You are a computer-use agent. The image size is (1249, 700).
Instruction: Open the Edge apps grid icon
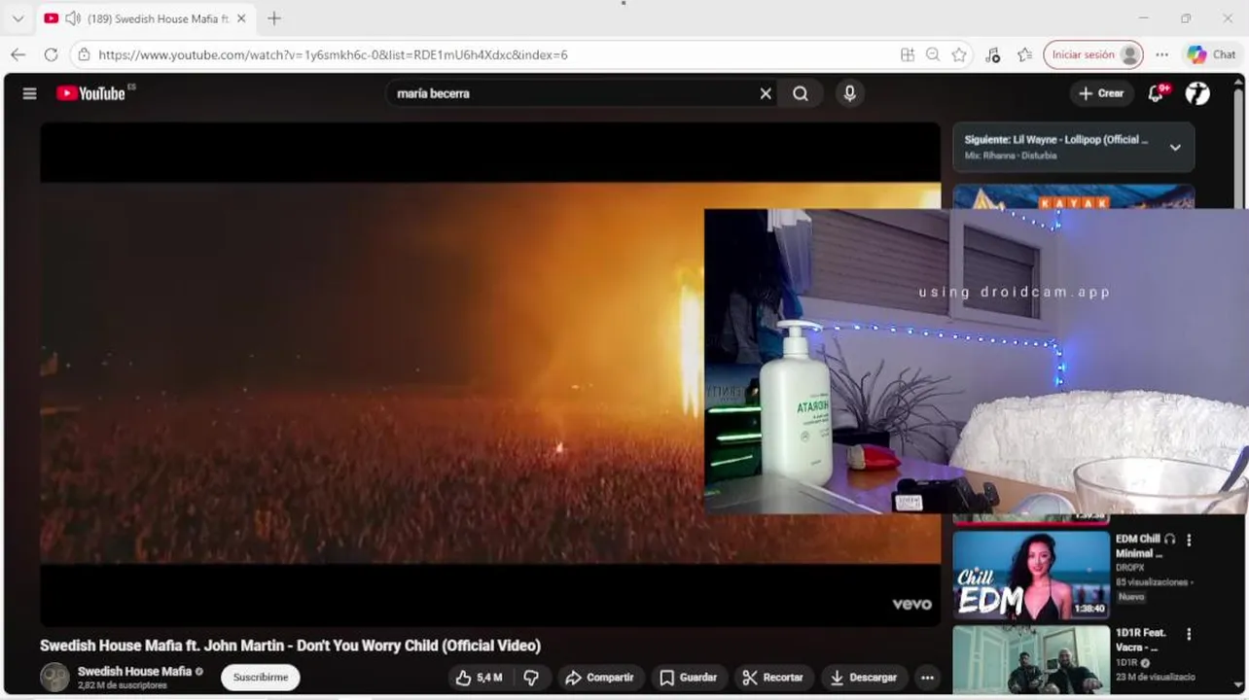tap(908, 54)
